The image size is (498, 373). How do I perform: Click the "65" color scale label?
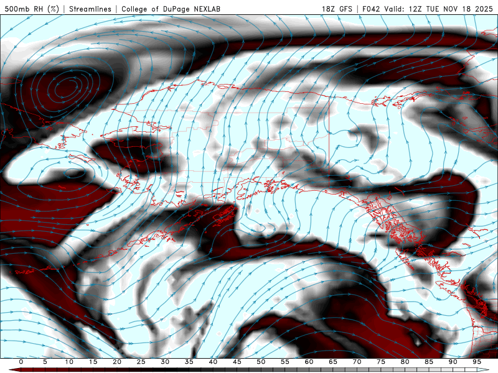(x=333, y=362)
